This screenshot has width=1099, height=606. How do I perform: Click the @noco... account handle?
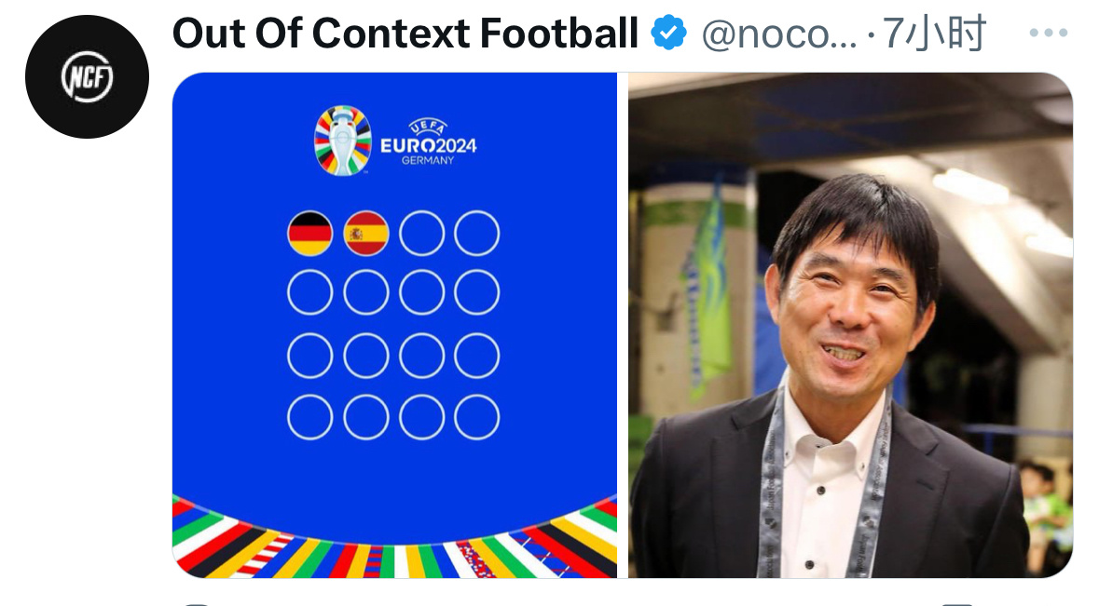[x=778, y=34]
